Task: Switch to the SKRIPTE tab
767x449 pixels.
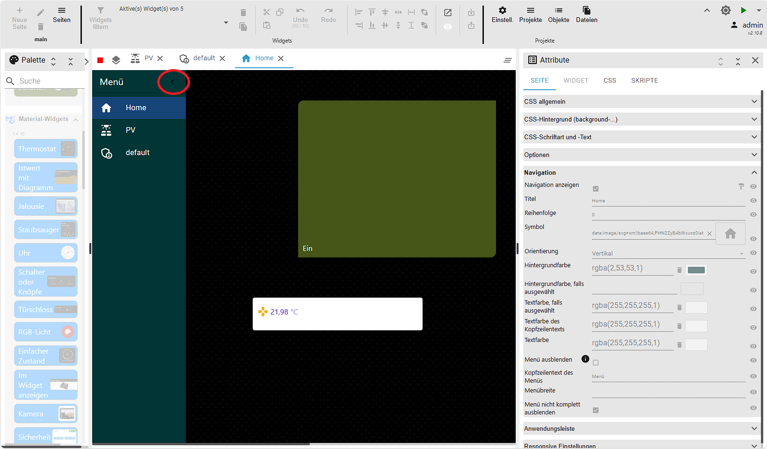Action: coord(644,80)
